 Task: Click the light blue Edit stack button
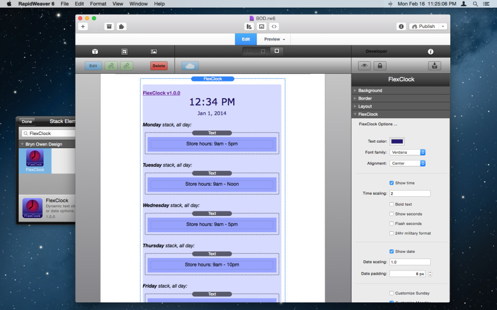coord(93,66)
